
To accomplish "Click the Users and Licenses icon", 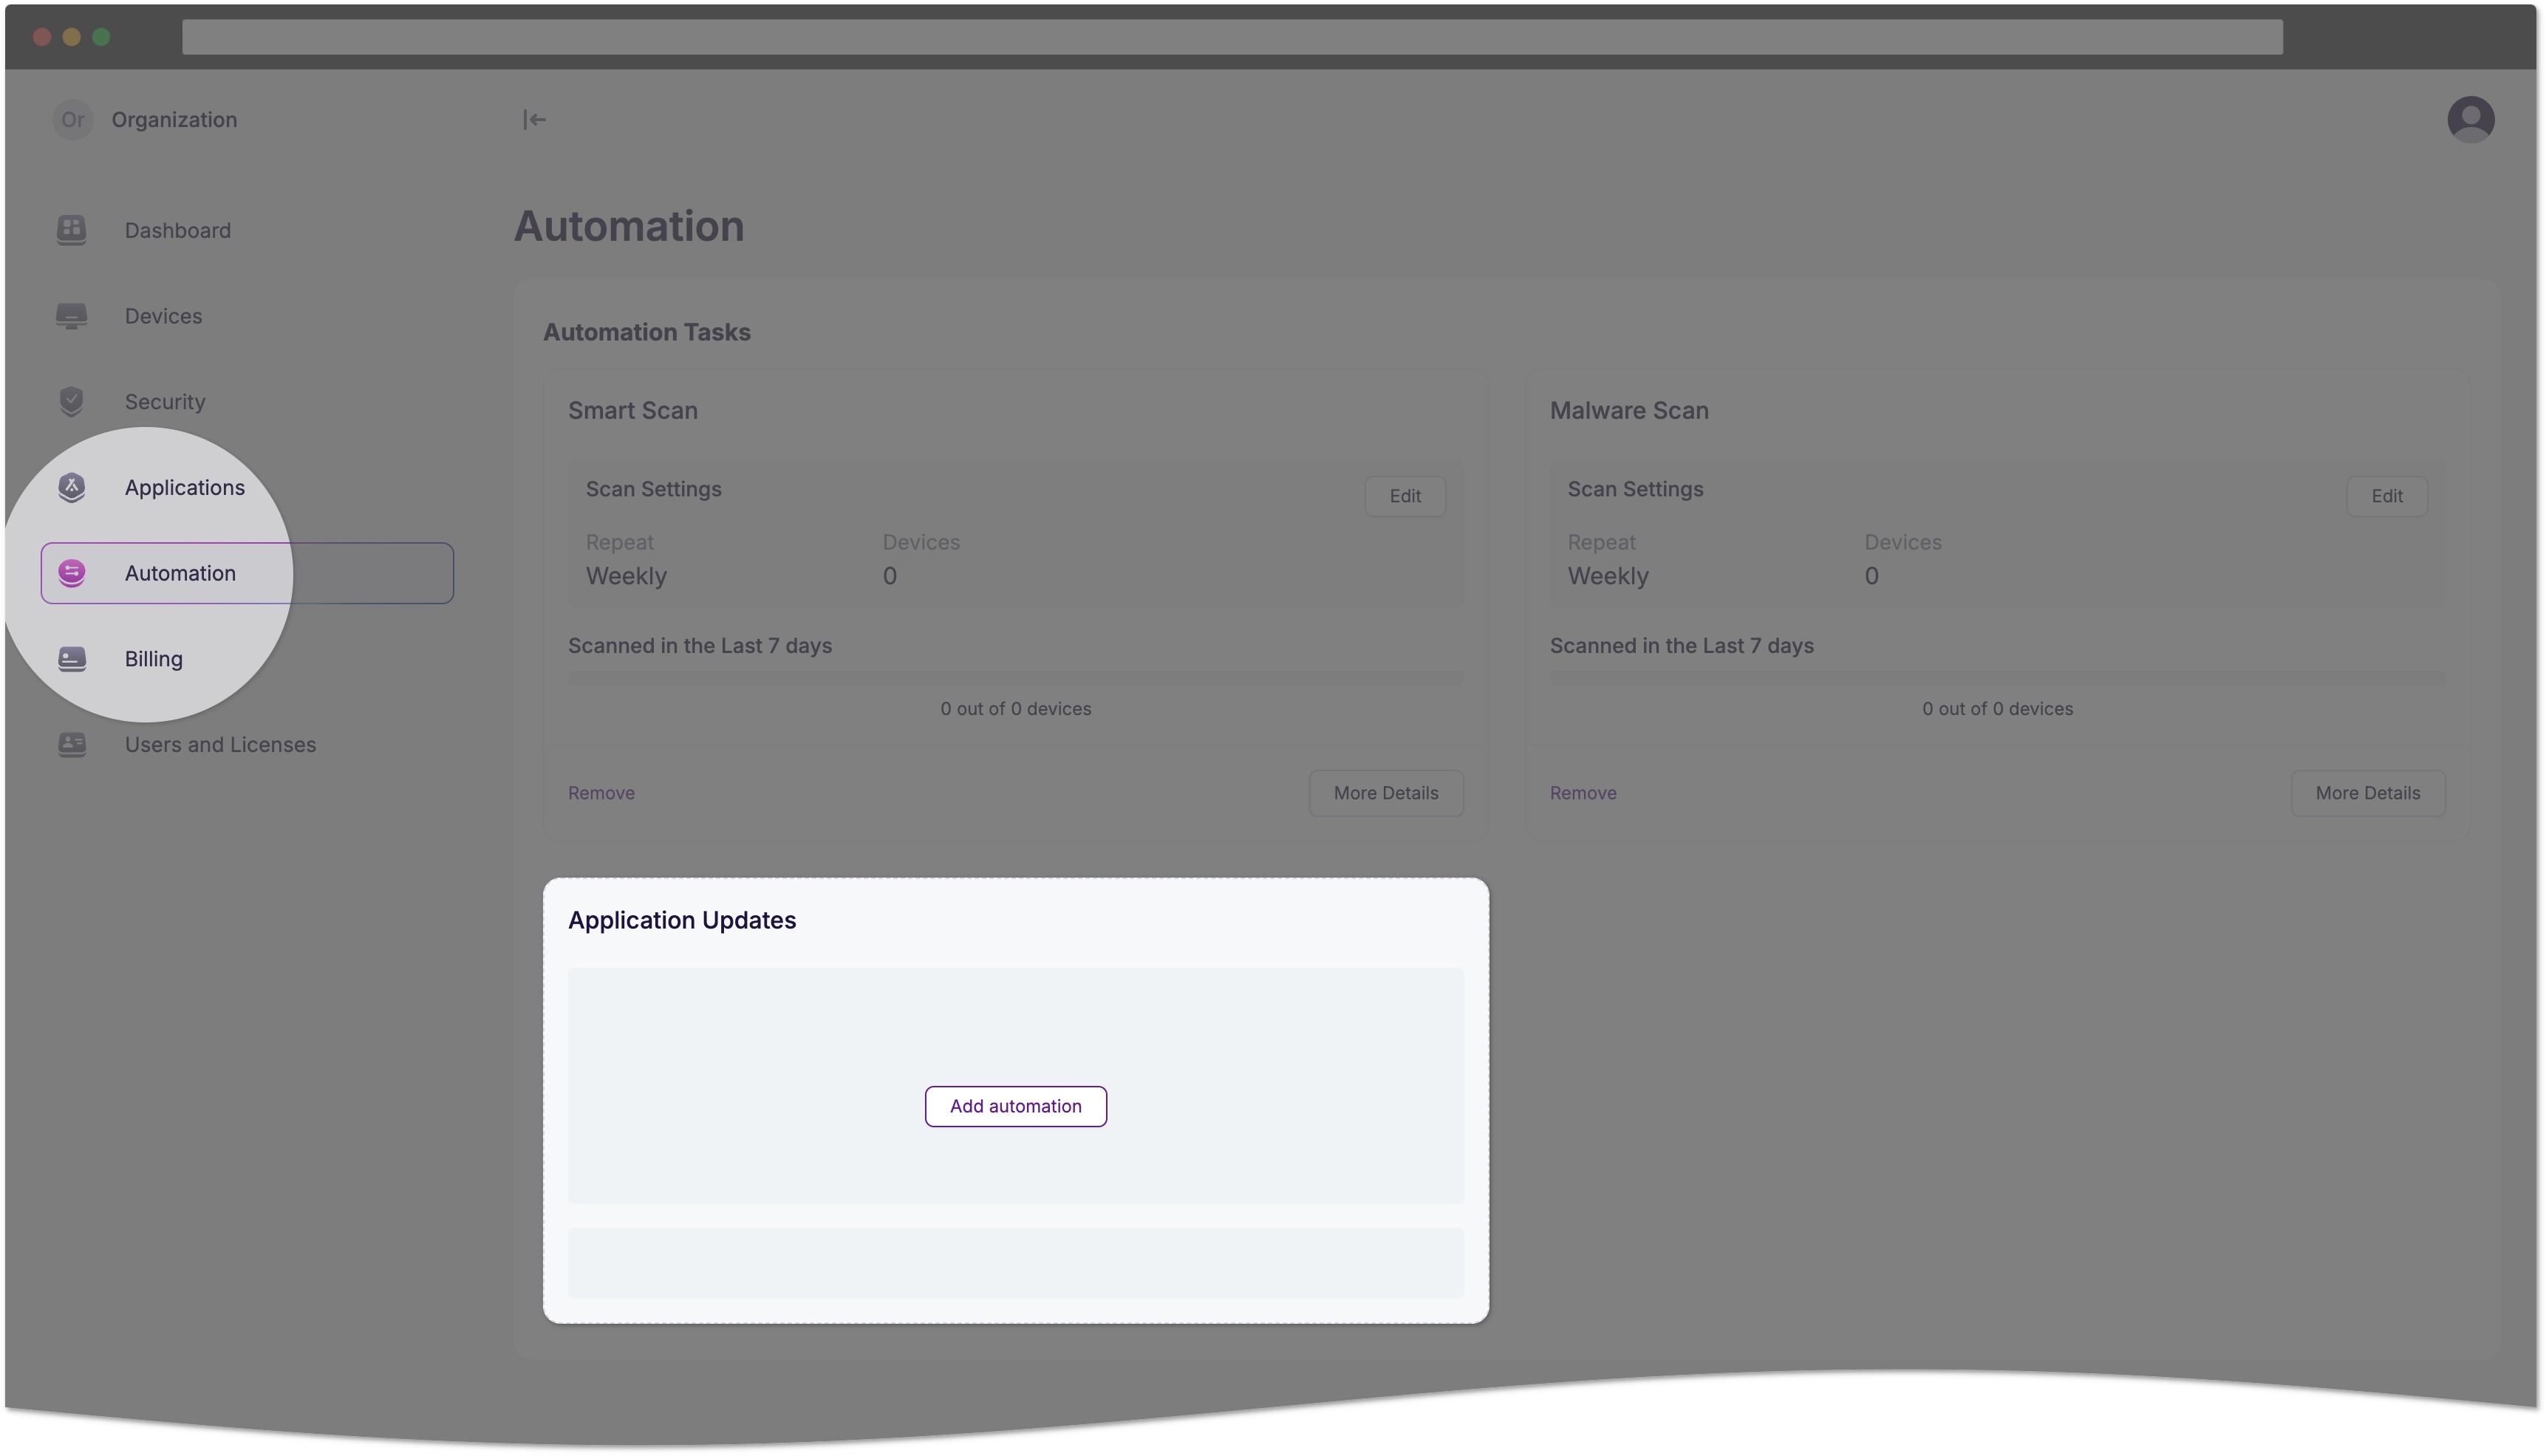I will click(72, 743).
